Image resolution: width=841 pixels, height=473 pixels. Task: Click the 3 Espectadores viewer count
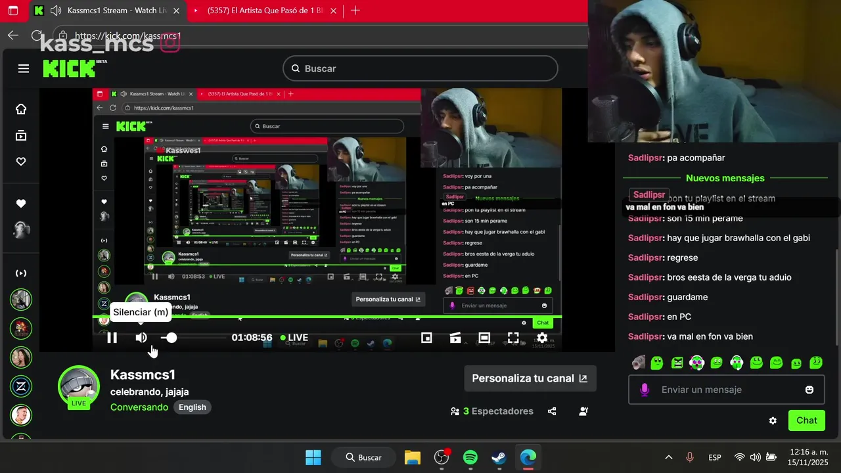coord(491,411)
